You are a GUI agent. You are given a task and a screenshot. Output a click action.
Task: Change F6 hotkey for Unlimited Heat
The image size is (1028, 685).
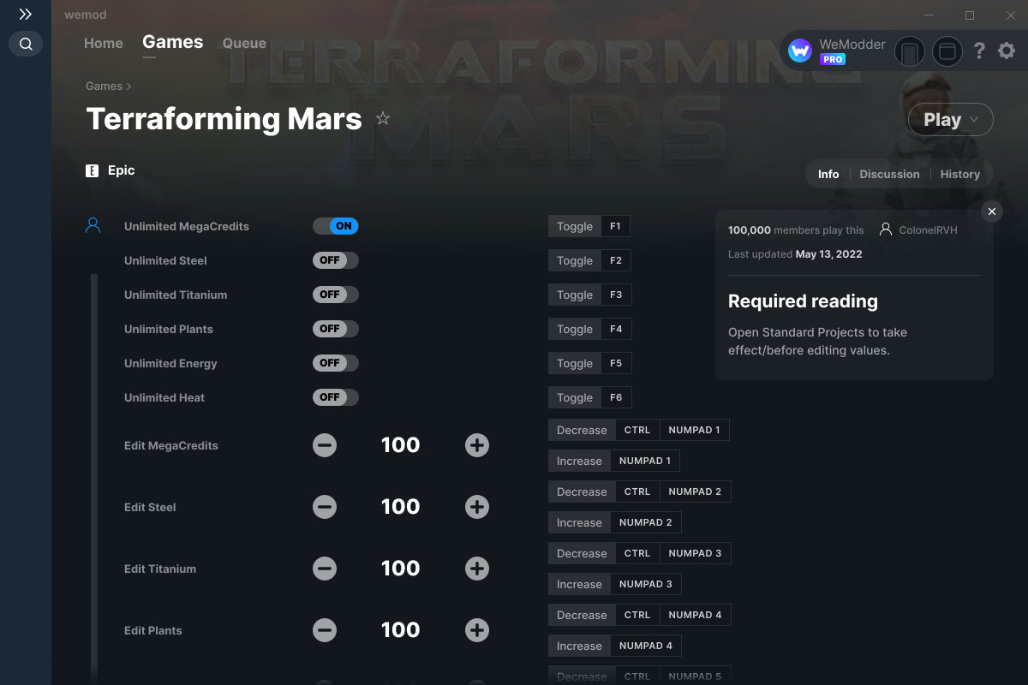click(616, 397)
